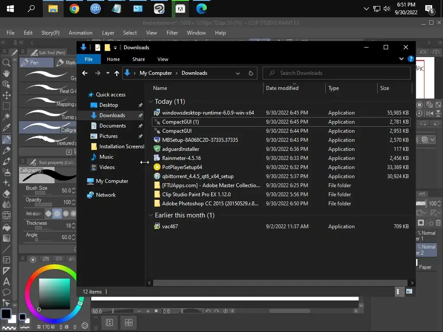Set anti-aliasing to Middle
443x332 pixels.
point(66,214)
